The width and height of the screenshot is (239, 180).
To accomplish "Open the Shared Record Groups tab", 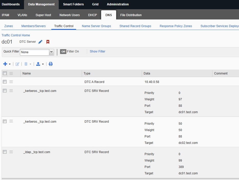I will [135, 26].
